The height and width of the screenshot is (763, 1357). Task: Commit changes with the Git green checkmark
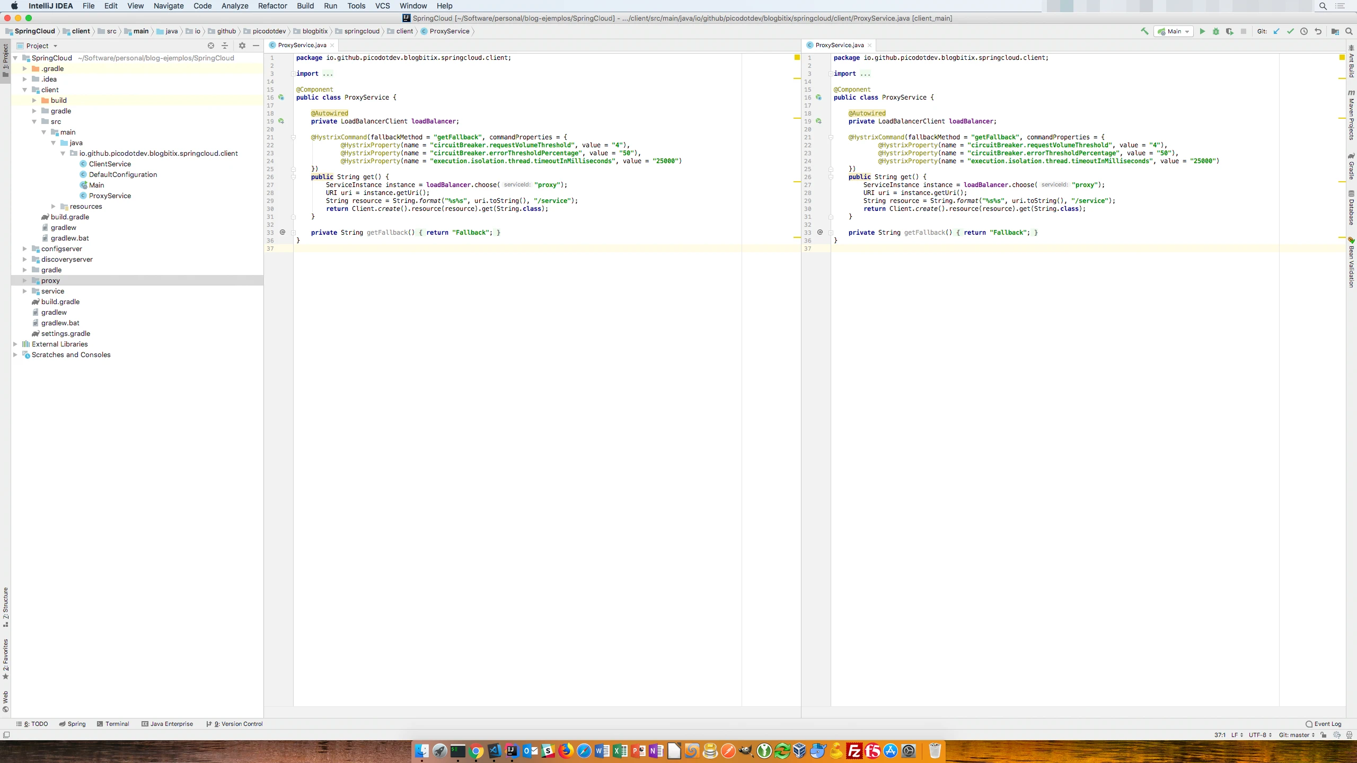(x=1290, y=31)
